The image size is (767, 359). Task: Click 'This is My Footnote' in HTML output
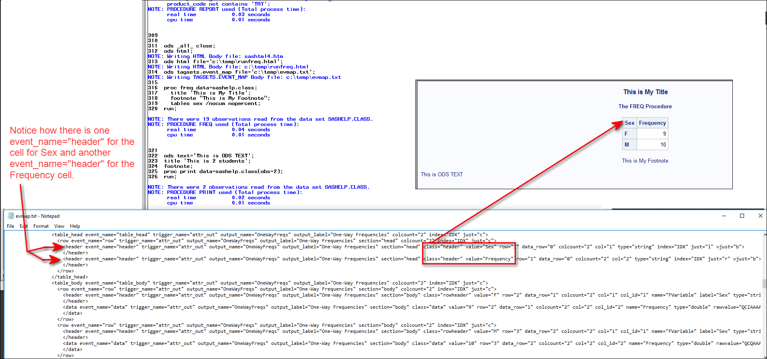point(645,161)
